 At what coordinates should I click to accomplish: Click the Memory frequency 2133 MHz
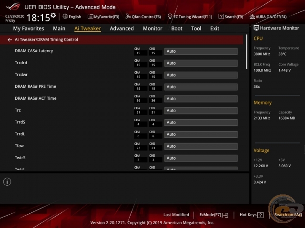click(x=262, y=118)
